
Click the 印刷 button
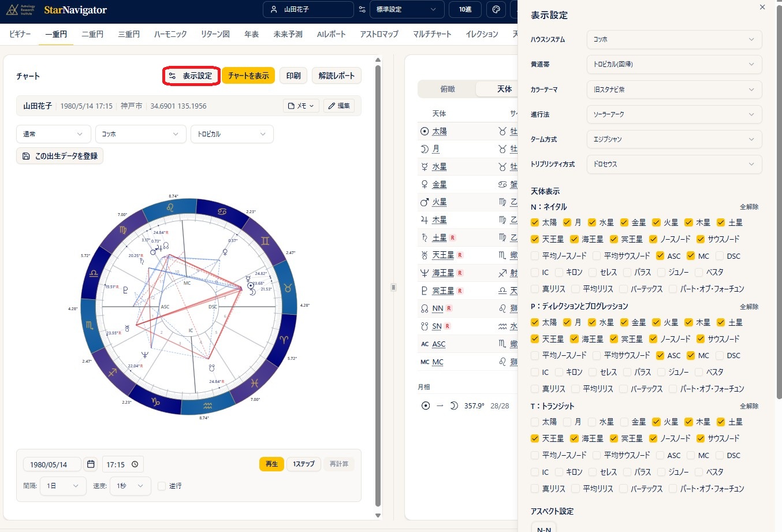[293, 76]
